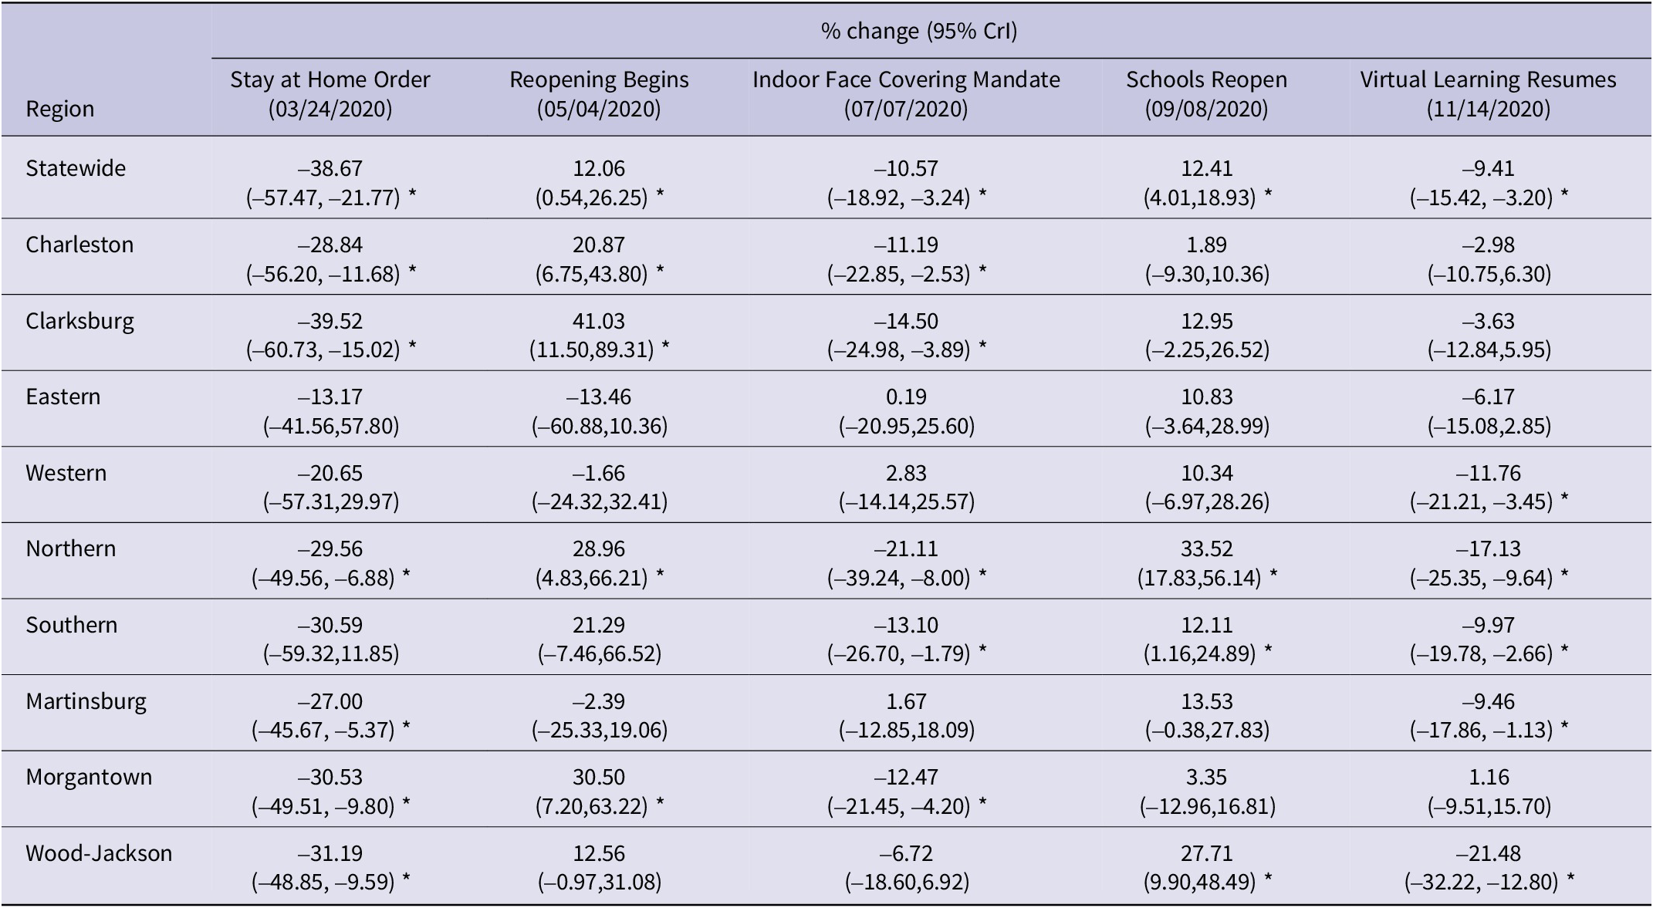Click the Wood-Jackson row label
This screenshot has height=908, width=1653.
[x=99, y=852]
